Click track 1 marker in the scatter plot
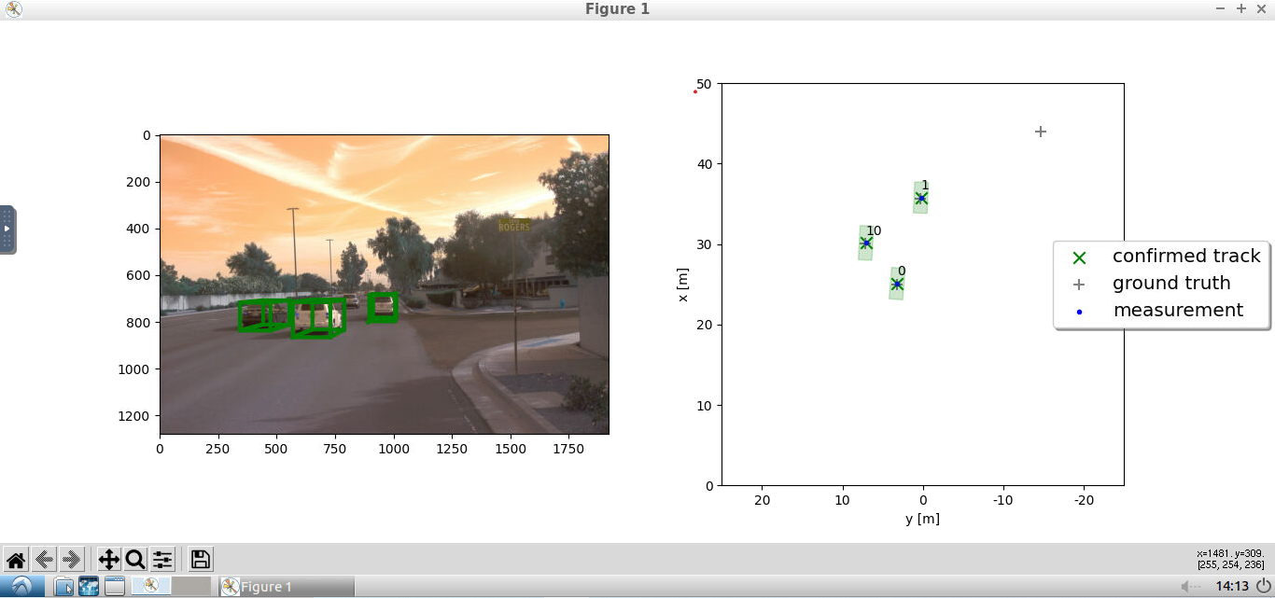Screen dimensions: 1275x598 click(x=921, y=197)
